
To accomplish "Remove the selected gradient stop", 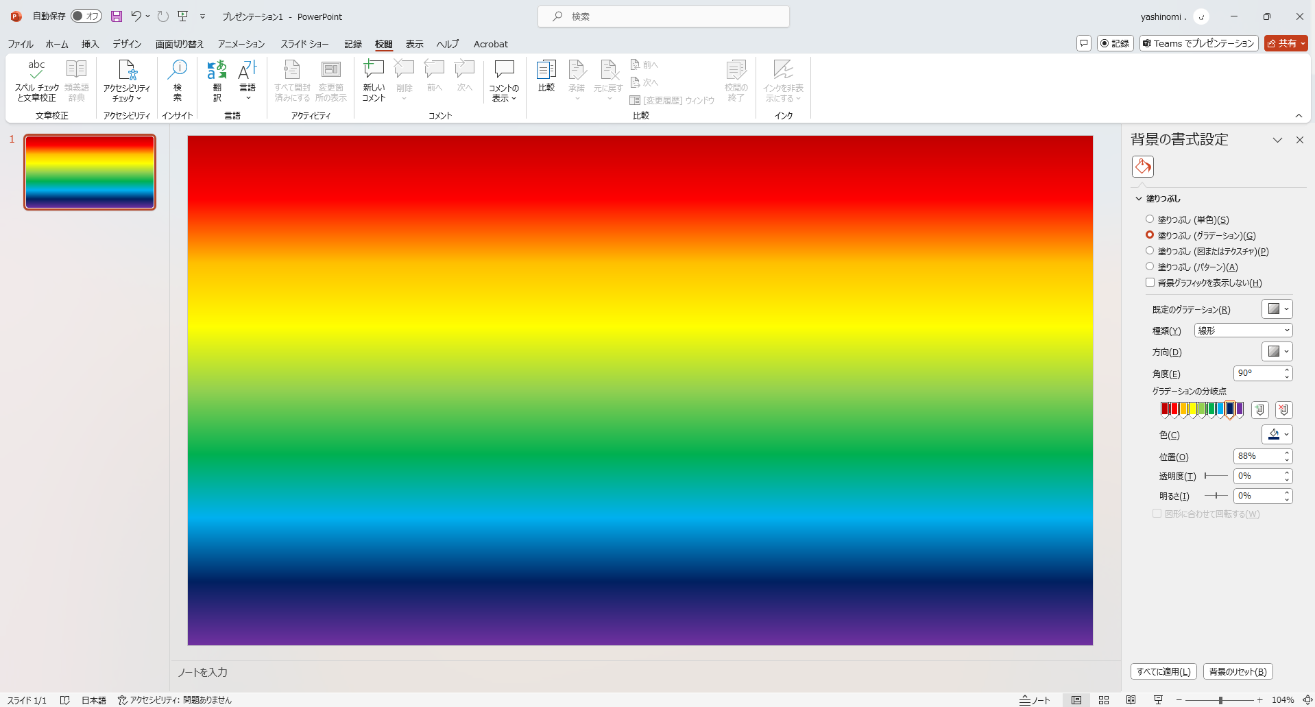I will coord(1284,410).
